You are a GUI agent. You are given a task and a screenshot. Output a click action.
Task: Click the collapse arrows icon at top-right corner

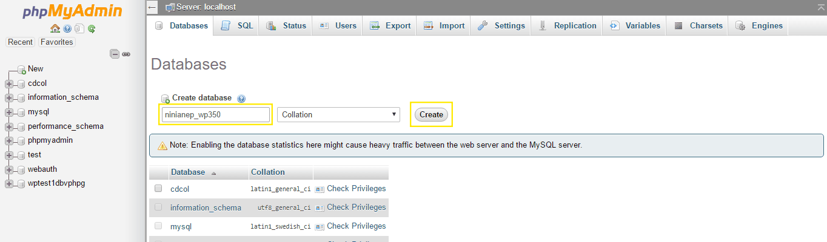(820, 7)
